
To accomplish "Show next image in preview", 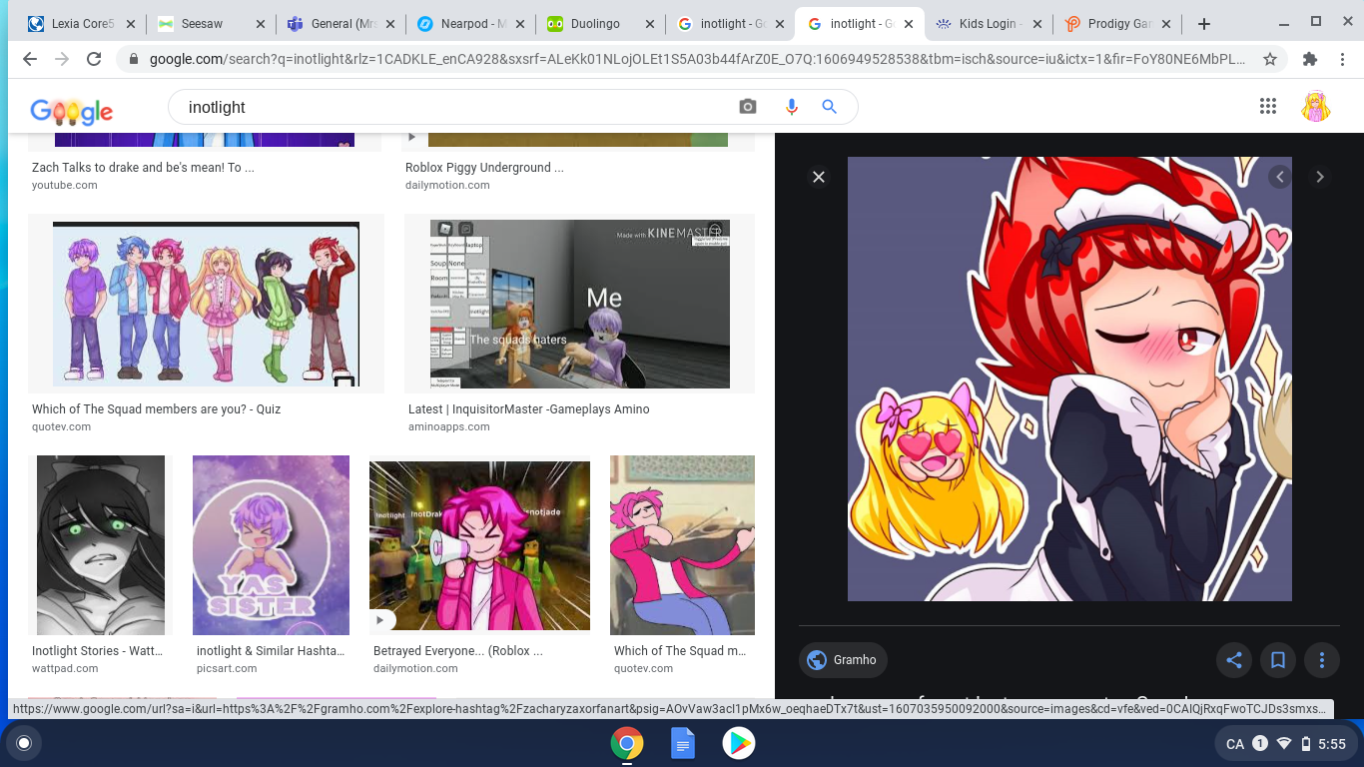I will click(1320, 177).
